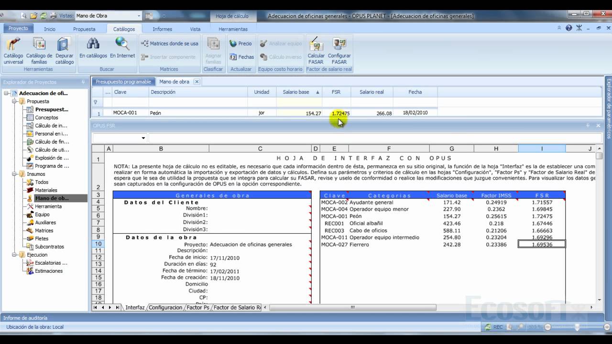Open Escalatorias ... under Ejecucion
612x344 pixels.
click(51, 263)
